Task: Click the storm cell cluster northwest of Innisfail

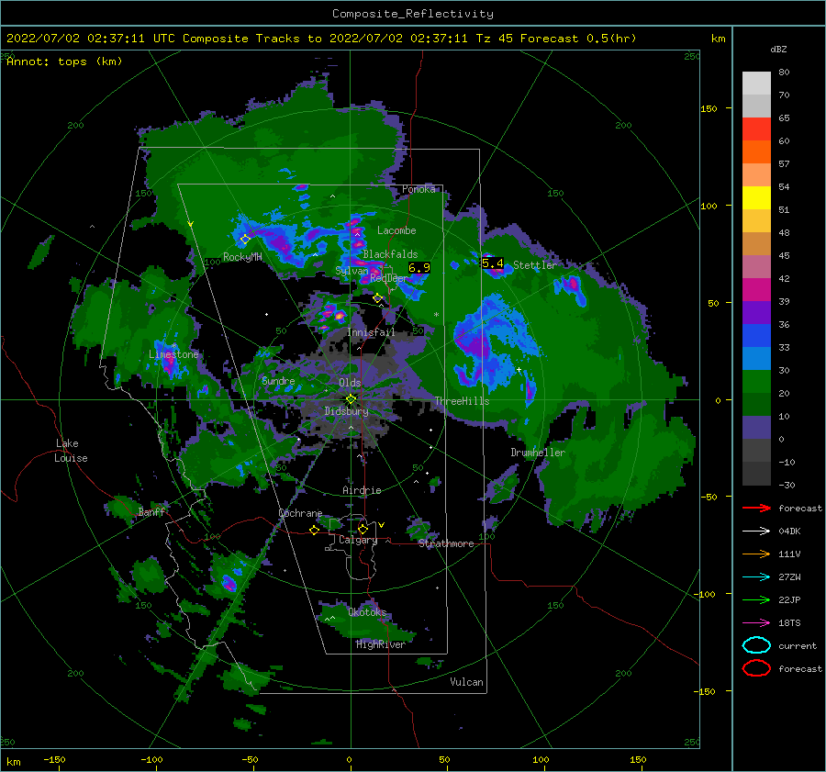Action: 332,315
